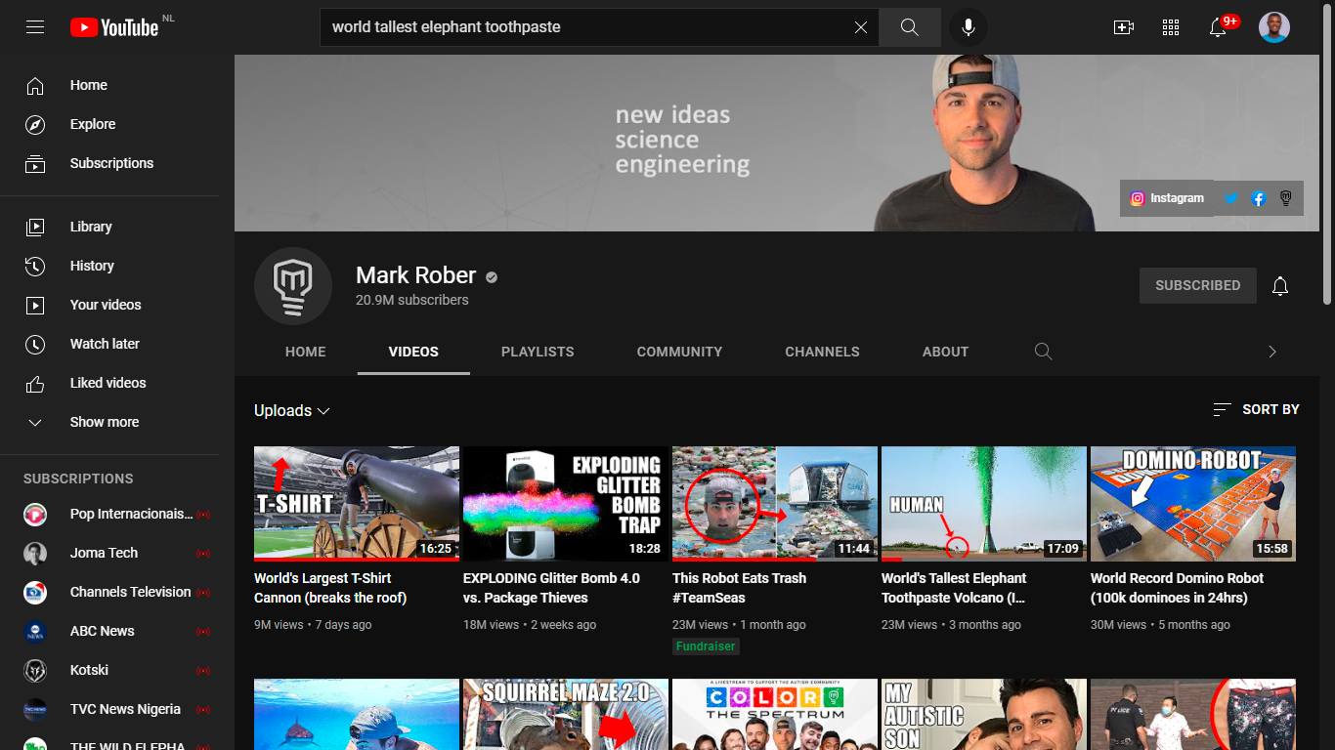Image resolution: width=1335 pixels, height=750 pixels.
Task: Open T-Shirt Cannon video thumbnail
Action: (357, 504)
